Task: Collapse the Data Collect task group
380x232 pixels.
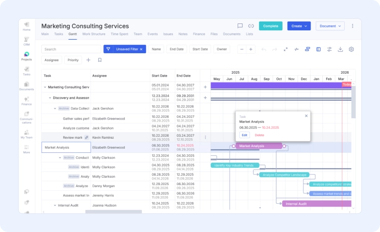Action: [x=55, y=108]
